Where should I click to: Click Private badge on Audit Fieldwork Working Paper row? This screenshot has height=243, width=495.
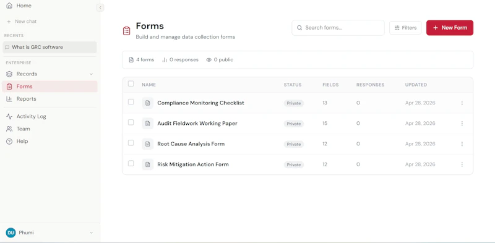pyautogui.click(x=293, y=124)
